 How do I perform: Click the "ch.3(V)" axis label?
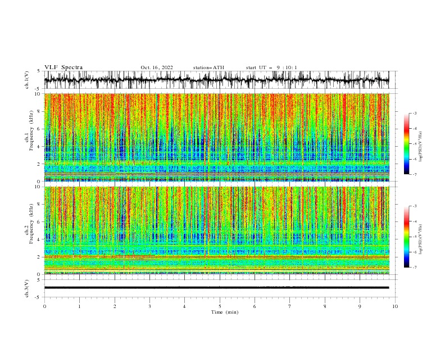(x=27, y=288)
